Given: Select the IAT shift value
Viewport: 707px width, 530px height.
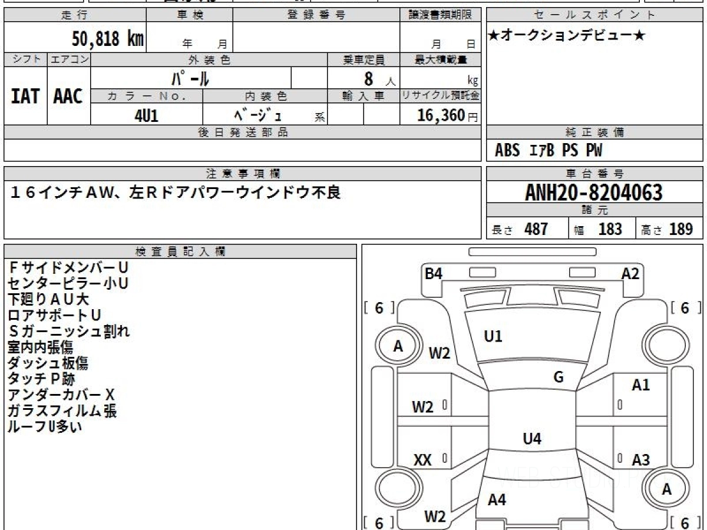Looking at the screenshot, I should coord(25,96).
